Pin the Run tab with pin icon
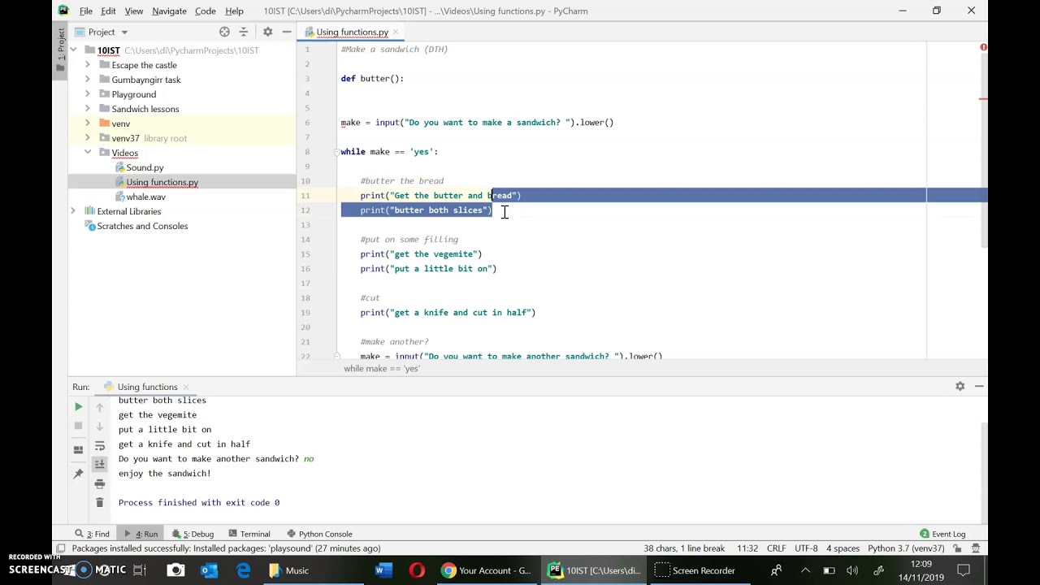Screen dimensions: 1040x585 pos(78,474)
